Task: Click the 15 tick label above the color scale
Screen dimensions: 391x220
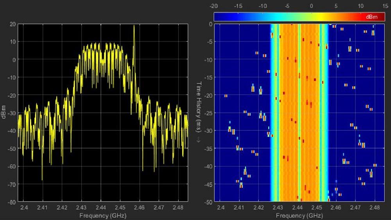Action: click(x=385, y=6)
